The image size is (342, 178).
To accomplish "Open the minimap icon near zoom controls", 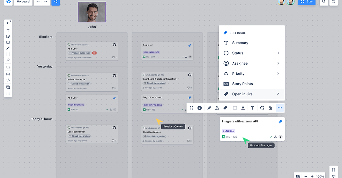I will point(298,176).
